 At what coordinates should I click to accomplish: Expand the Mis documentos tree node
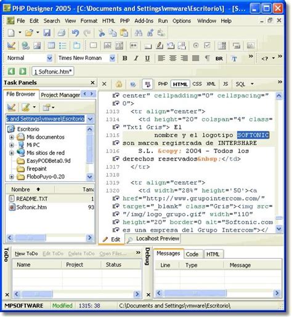[x=12, y=137]
